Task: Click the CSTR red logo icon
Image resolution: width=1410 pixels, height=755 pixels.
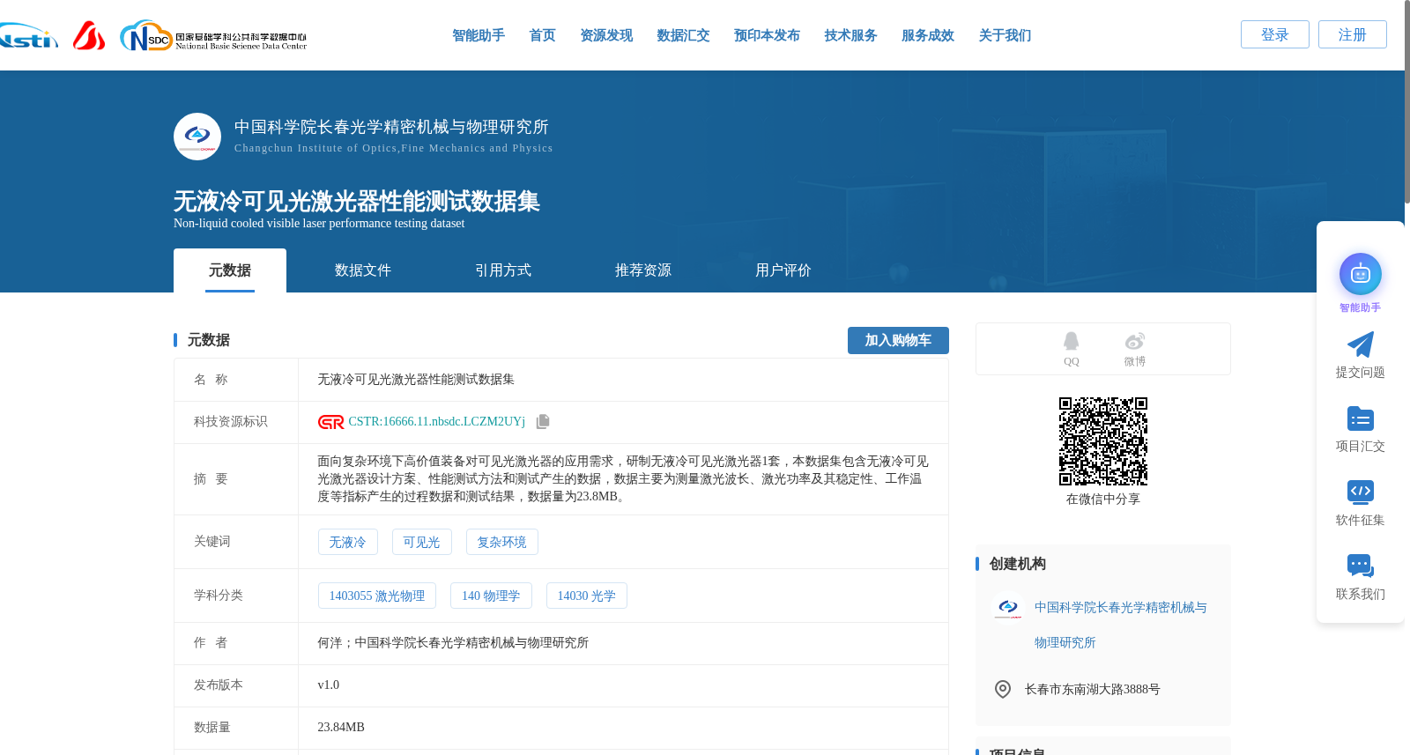Action: click(331, 422)
